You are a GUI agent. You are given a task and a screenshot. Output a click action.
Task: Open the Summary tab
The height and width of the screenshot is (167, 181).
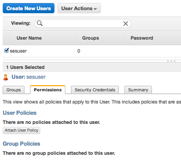tap(138, 90)
